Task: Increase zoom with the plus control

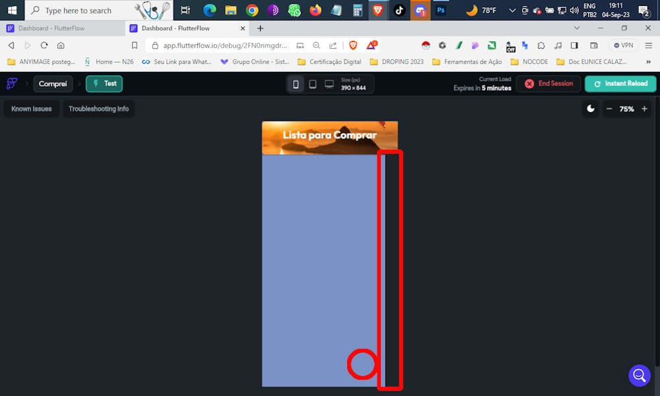Action: [x=645, y=108]
